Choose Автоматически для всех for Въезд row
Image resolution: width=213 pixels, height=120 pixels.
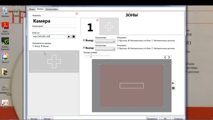click(x=152, y=41)
